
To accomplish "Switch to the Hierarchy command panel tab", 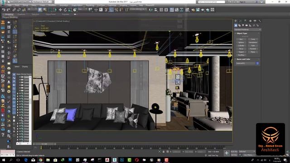I will point(245,21).
